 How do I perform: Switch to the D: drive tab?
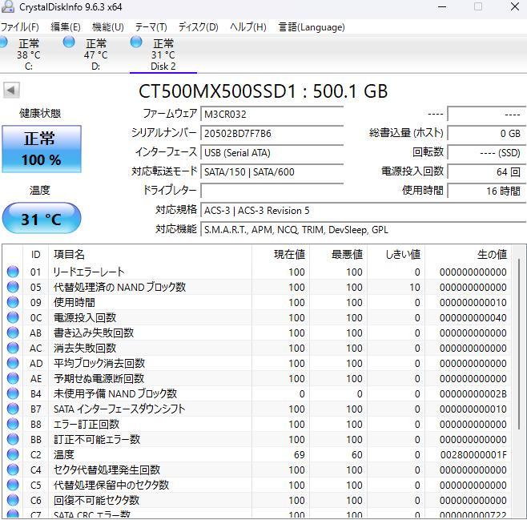pyautogui.click(x=96, y=54)
